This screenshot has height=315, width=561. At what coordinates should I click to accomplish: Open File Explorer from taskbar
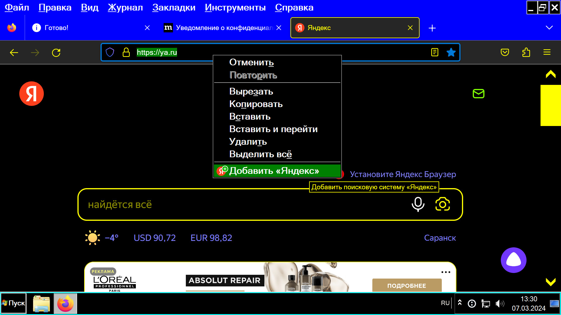(x=41, y=304)
